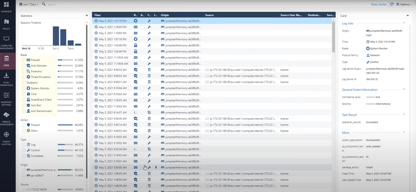Select Threat Hunting in the sidebar

pos(6,137)
